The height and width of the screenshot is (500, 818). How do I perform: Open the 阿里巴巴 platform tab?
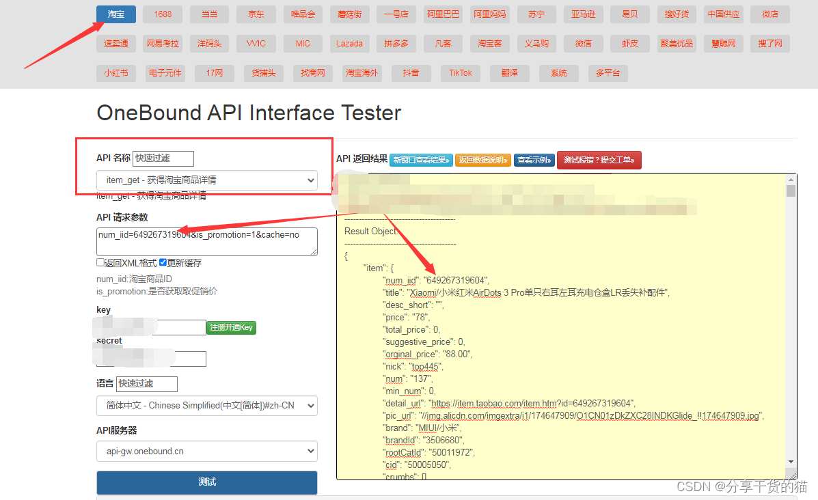pos(443,14)
